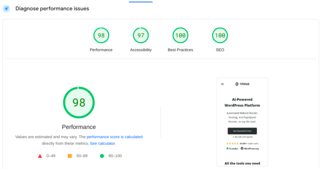Click the Automated Website Builder paragraph in preview
This screenshot has width=320, height=169.
tap(242, 117)
